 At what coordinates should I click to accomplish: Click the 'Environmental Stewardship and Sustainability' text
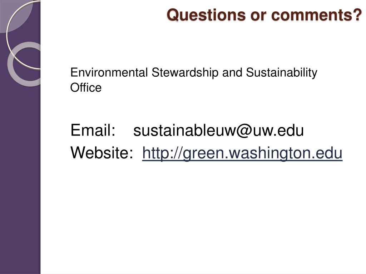[x=194, y=72]
